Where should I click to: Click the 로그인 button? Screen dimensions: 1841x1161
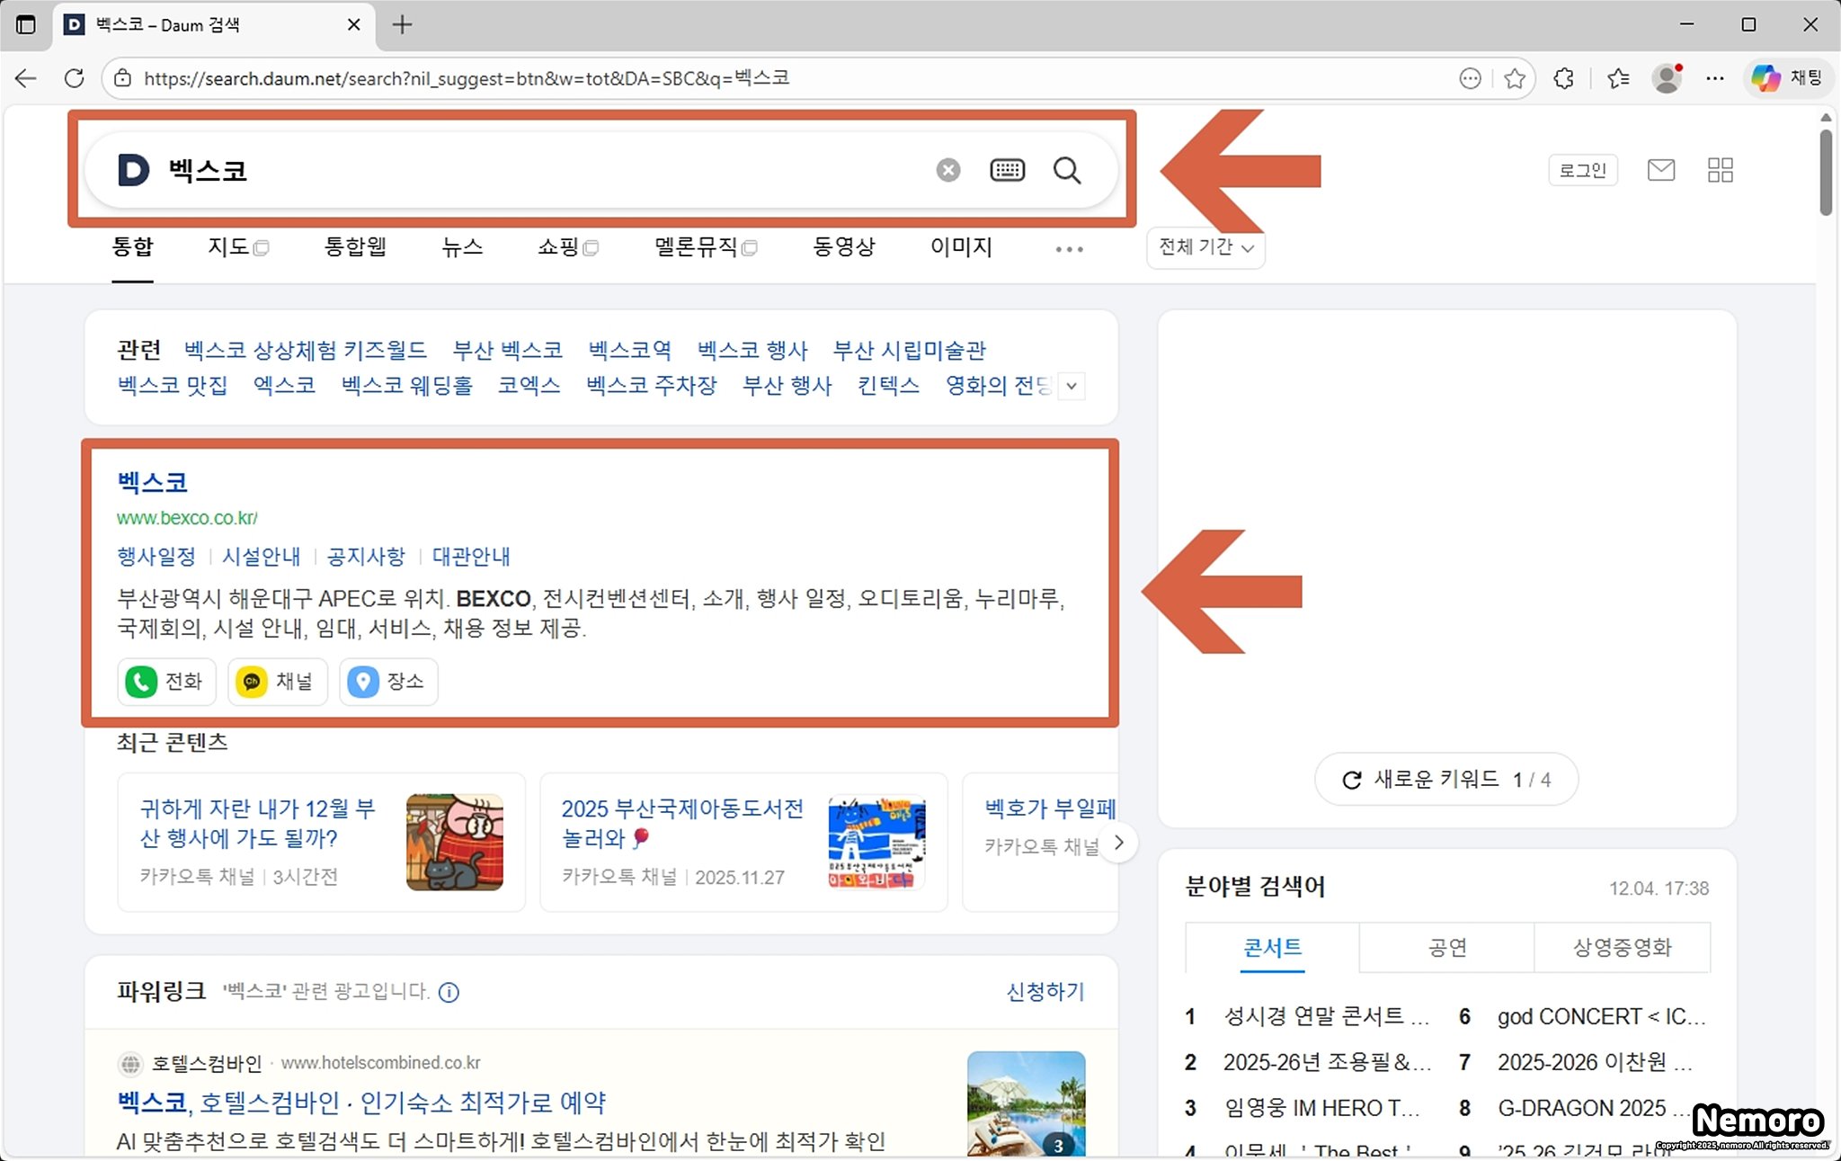point(1582,170)
